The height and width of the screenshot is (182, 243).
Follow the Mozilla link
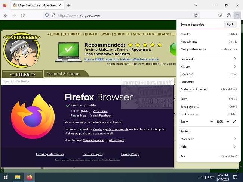[x=97, y=129]
